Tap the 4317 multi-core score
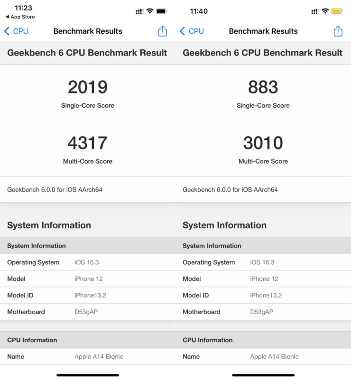The height and width of the screenshot is (380, 351). pos(88,143)
